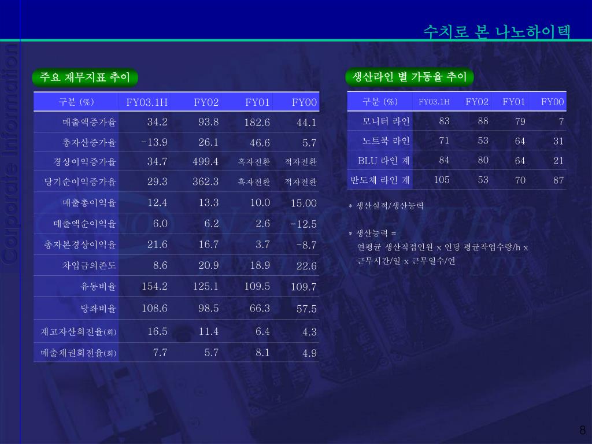
Task: Select the '재고자산회전율(회)' row label
Action: click(79, 332)
